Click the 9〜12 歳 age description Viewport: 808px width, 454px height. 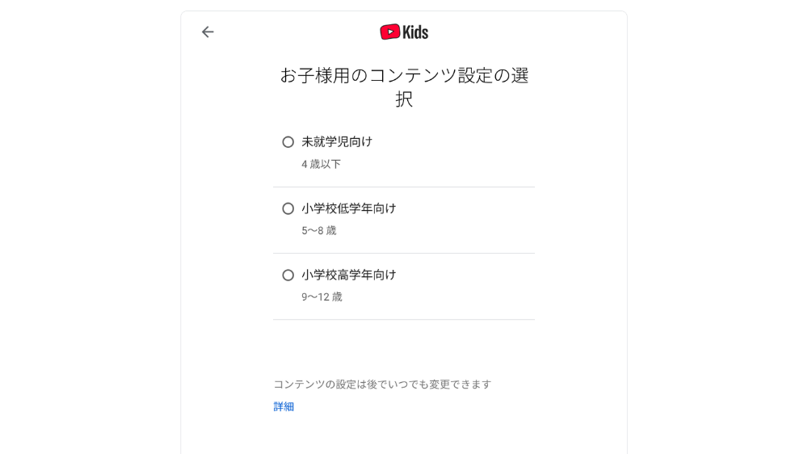point(322,296)
